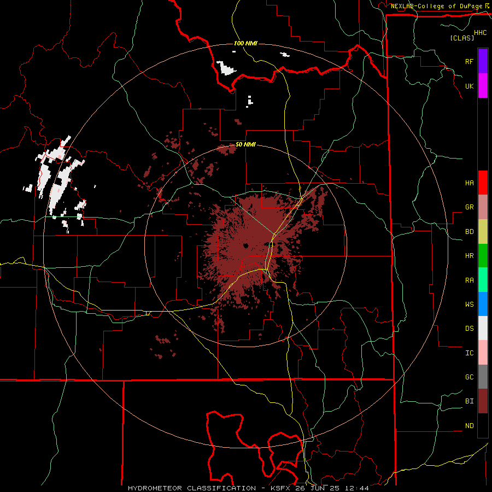492x492 pixels.
Task: Click the HA red legend swatch
Action: (x=483, y=183)
